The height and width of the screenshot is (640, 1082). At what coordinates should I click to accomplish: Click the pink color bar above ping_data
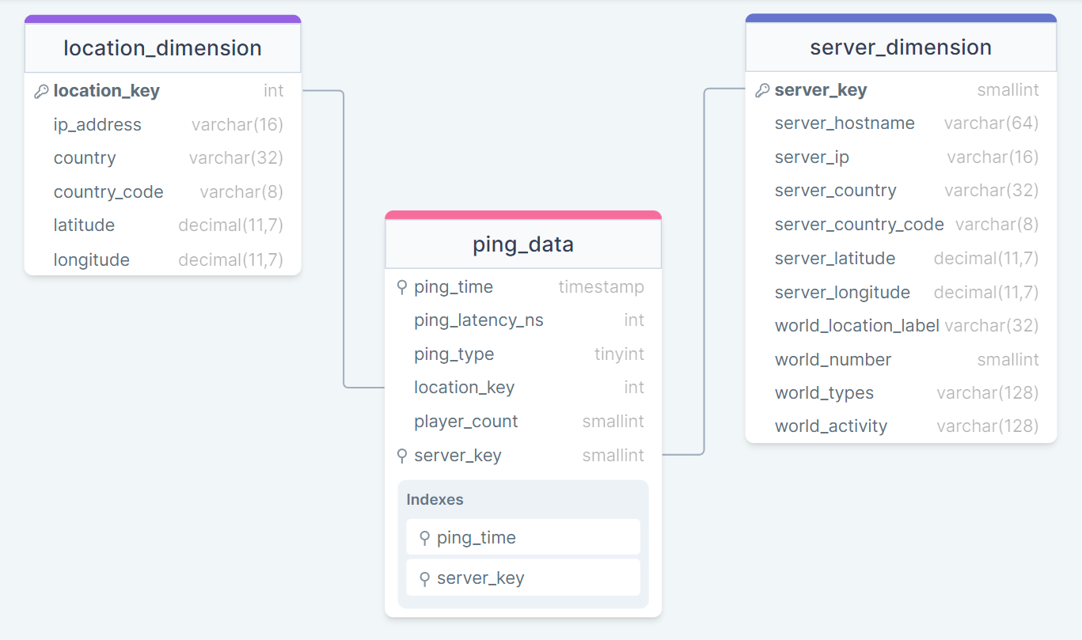tap(522, 215)
